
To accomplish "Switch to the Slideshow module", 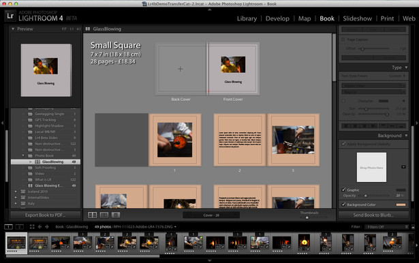I will tap(357, 18).
